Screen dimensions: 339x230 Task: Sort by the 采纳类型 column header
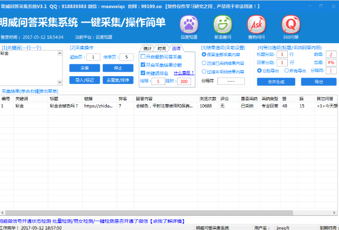point(270,99)
